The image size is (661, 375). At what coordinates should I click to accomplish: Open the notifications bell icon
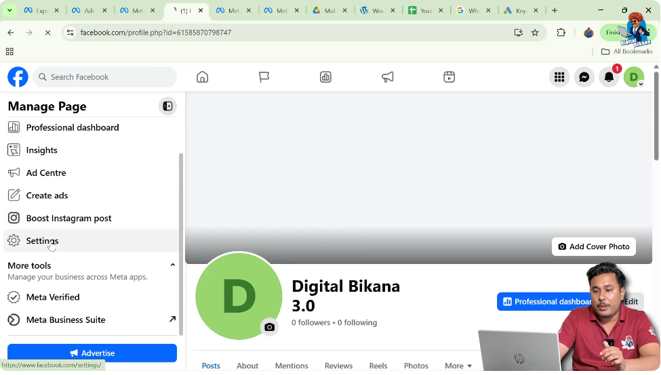pyautogui.click(x=609, y=77)
